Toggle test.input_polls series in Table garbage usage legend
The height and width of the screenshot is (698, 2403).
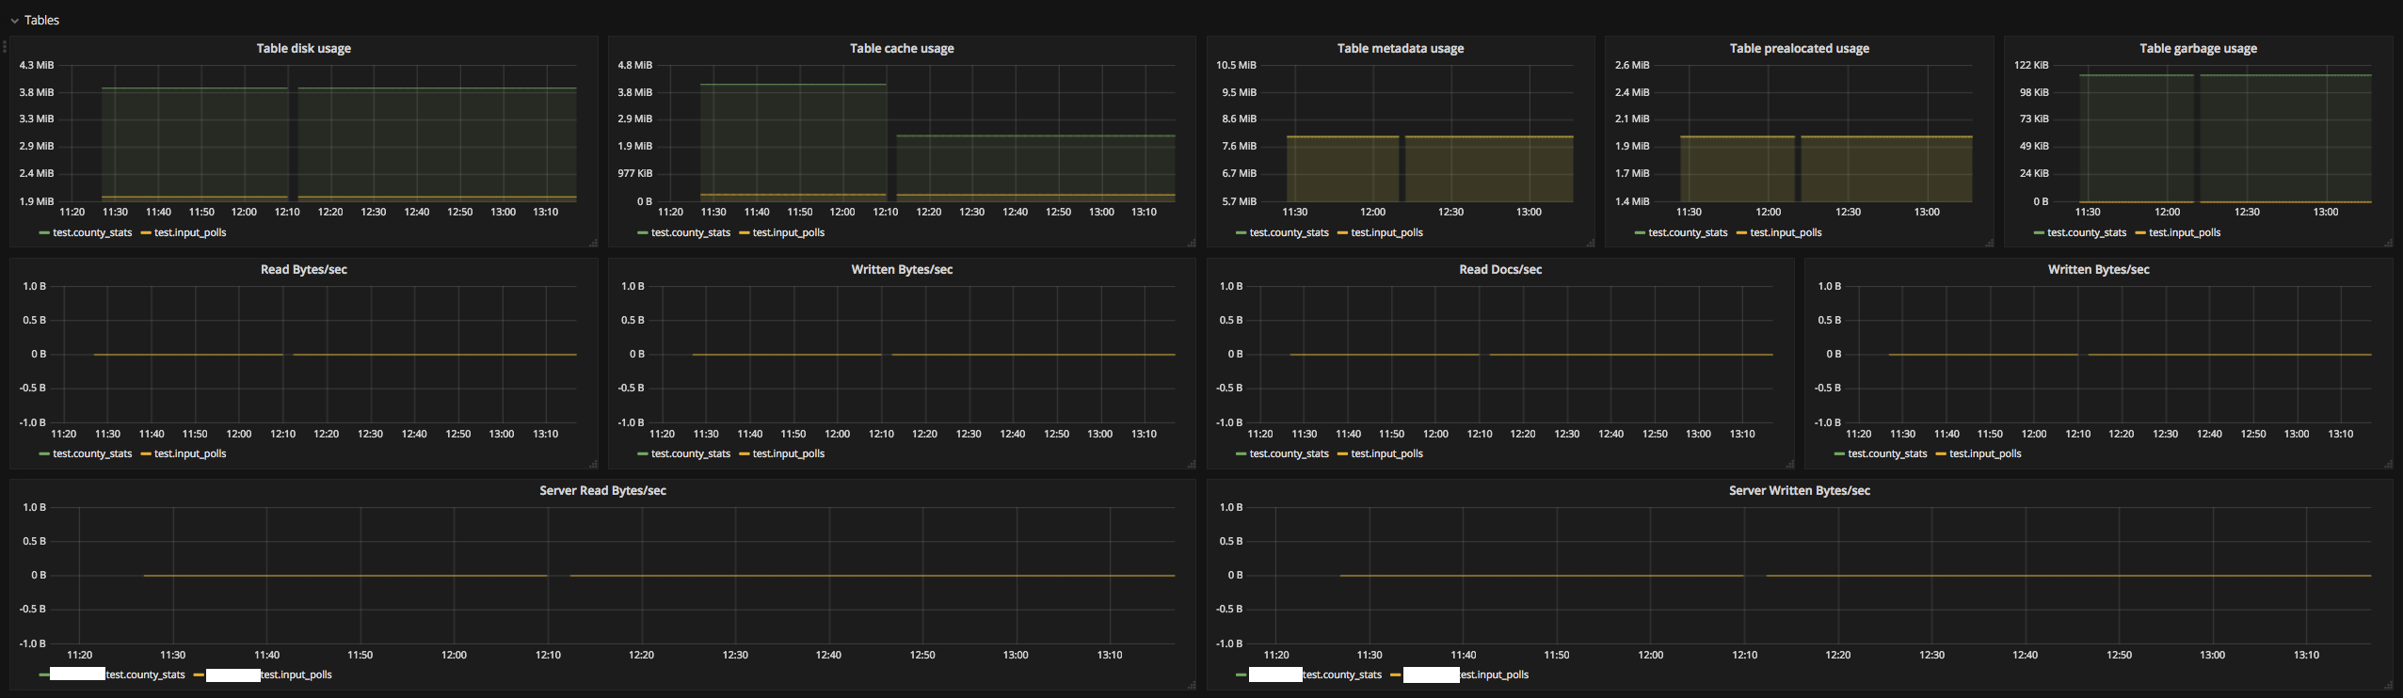click(2185, 232)
